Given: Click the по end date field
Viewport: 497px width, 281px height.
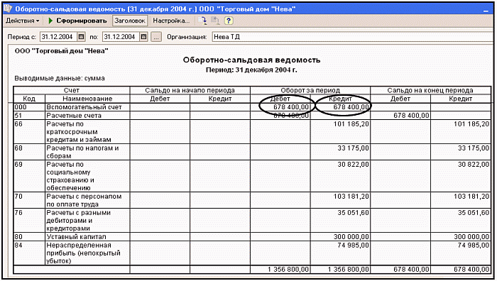Looking at the screenshot, I should point(121,37).
